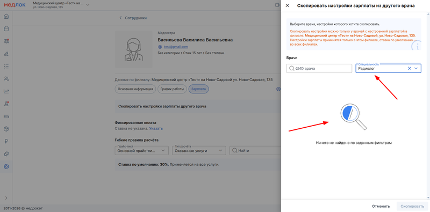This screenshot has height=212, width=430.
Task: Click the Найти search field
Action: point(255,150)
